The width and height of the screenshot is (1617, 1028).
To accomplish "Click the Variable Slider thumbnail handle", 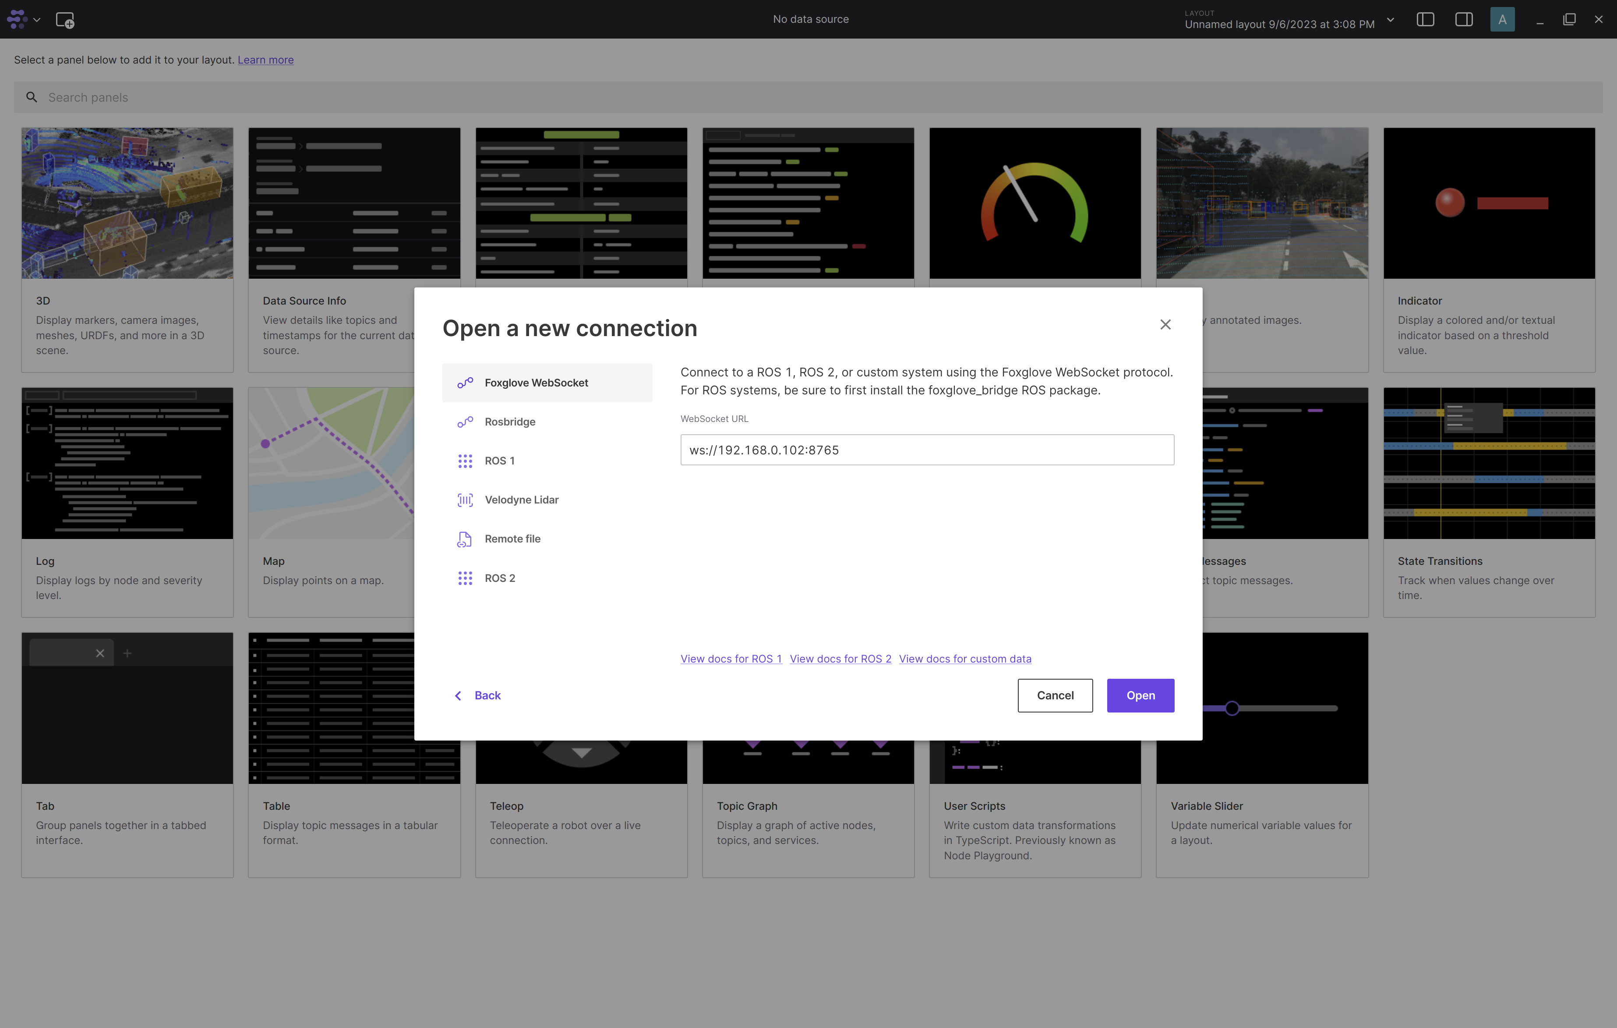I will [1232, 708].
